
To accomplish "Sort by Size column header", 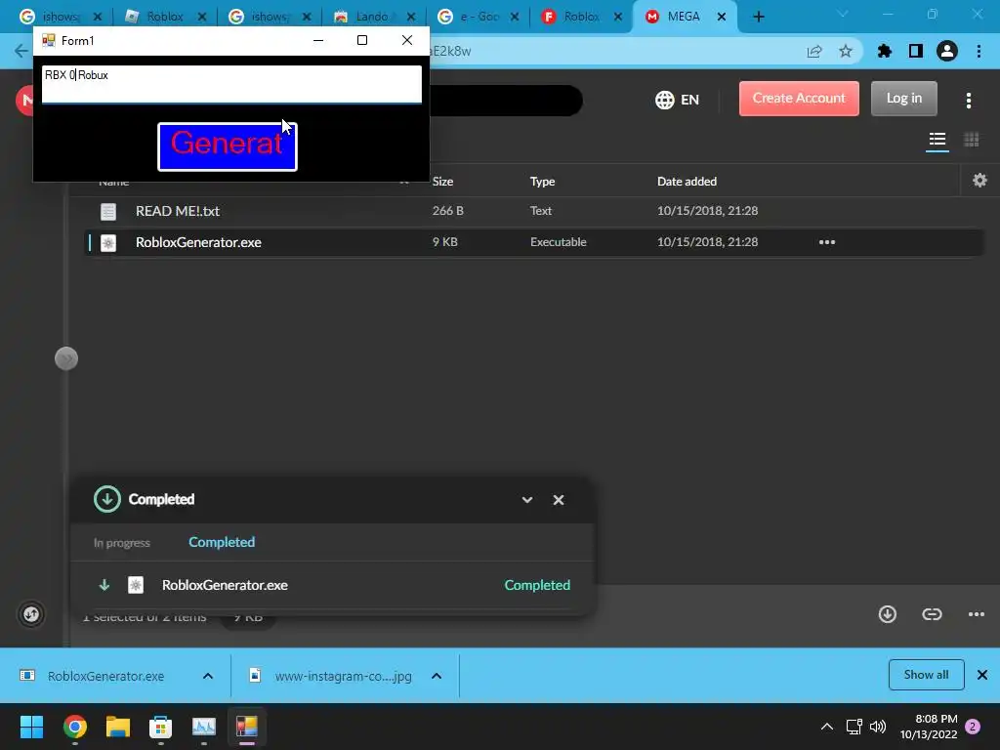I will (442, 181).
